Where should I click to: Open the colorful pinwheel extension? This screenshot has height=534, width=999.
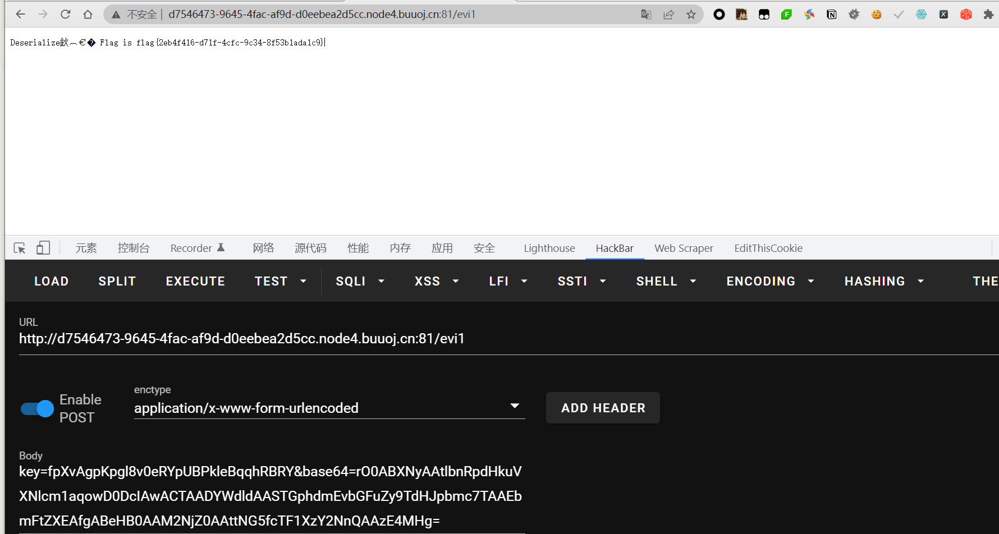point(809,15)
